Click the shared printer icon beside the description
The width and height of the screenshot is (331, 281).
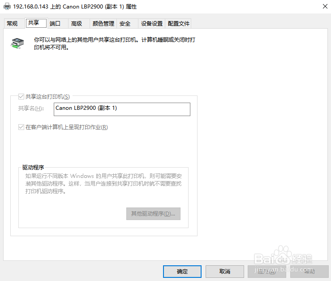(17, 43)
